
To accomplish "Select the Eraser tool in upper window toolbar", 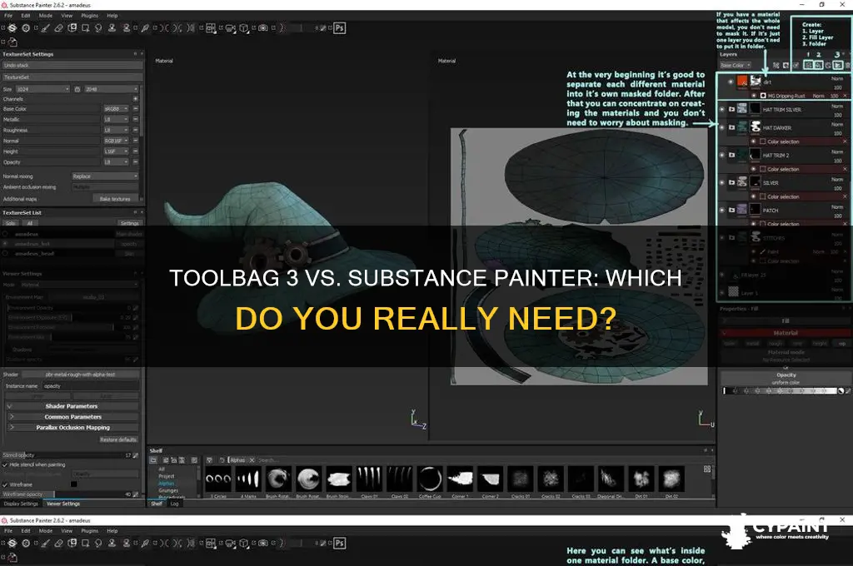I will (59, 27).
